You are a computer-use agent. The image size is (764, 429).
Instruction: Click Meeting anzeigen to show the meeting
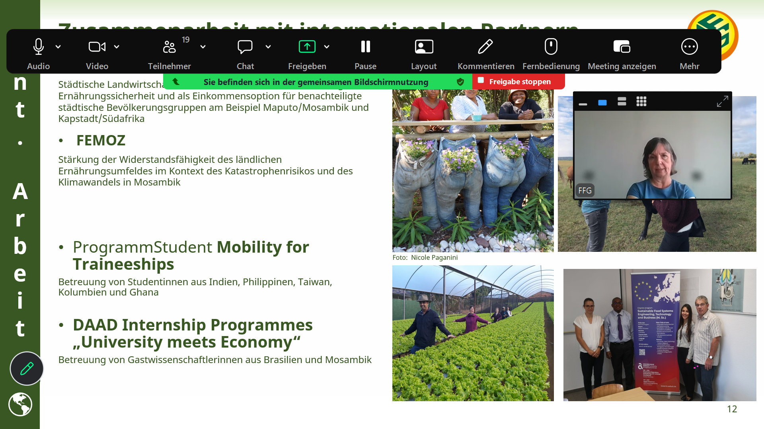(x=622, y=47)
